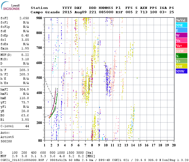Select the W purple legend swatch

[x=181, y=35]
